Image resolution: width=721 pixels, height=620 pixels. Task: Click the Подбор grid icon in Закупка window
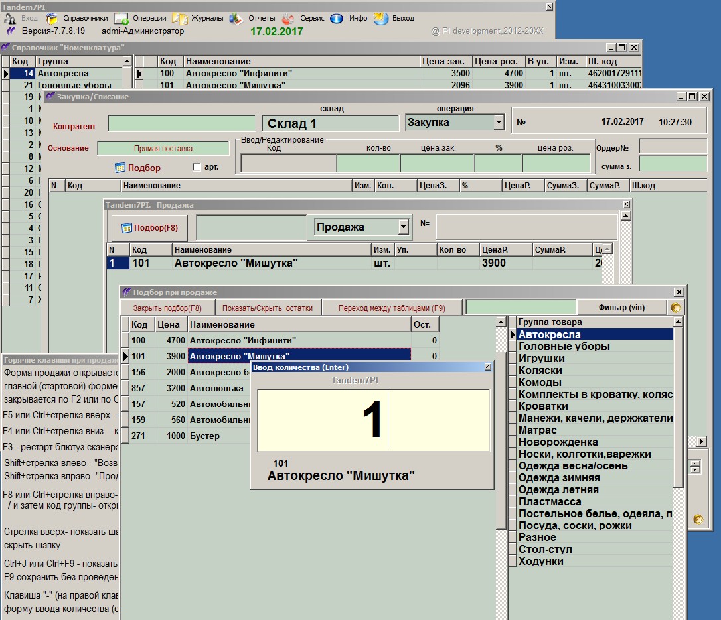[x=120, y=168]
